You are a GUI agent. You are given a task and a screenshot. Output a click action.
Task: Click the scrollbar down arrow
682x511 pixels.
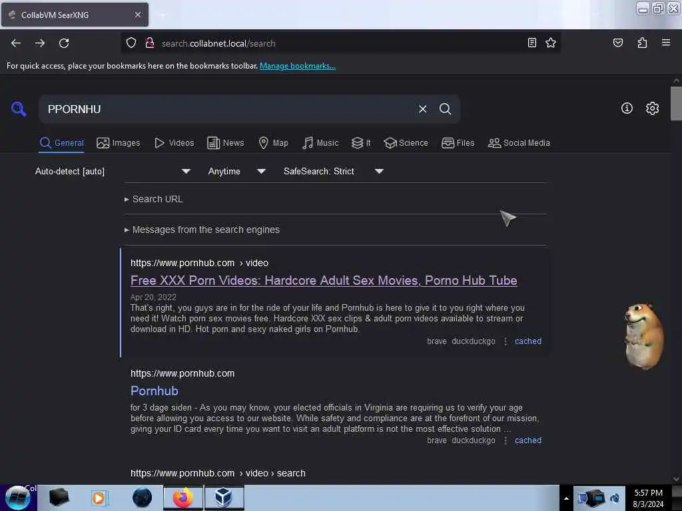click(676, 479)
